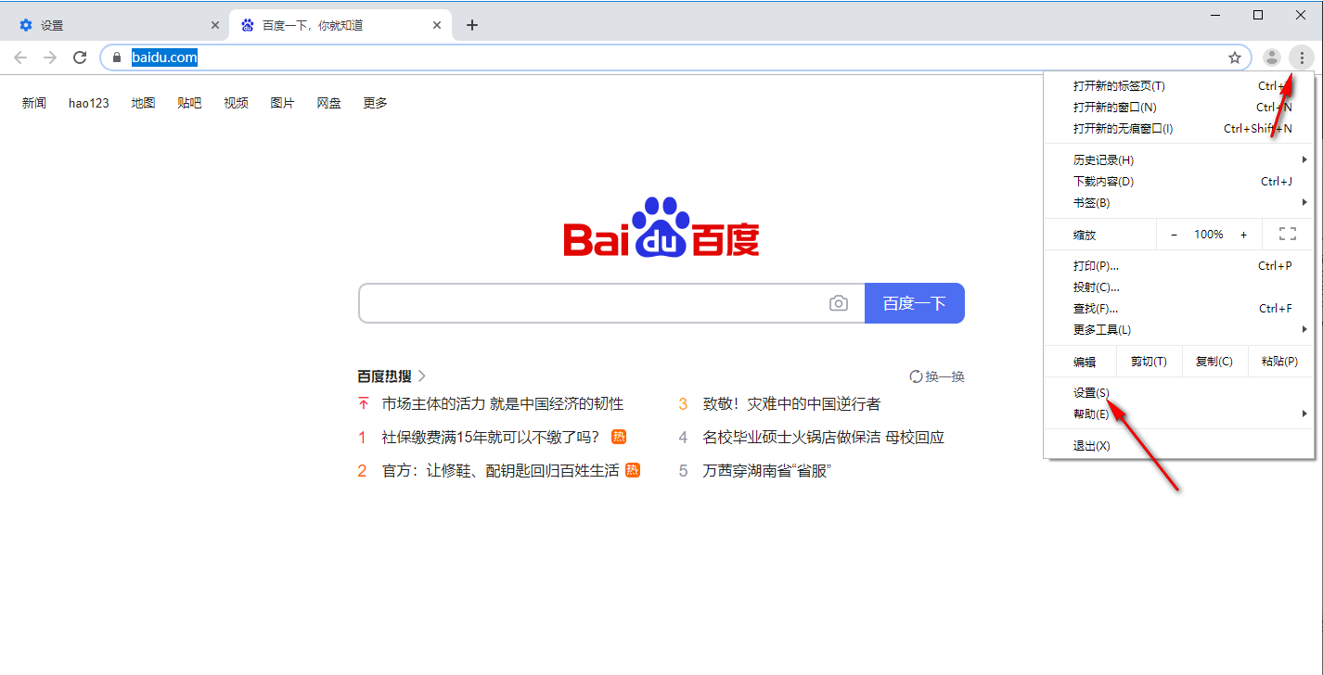The image size is (1323, 675).
Task: Click the three-dot Chrome menu button
Action: pyautogui.click(x=1302, y=57)
